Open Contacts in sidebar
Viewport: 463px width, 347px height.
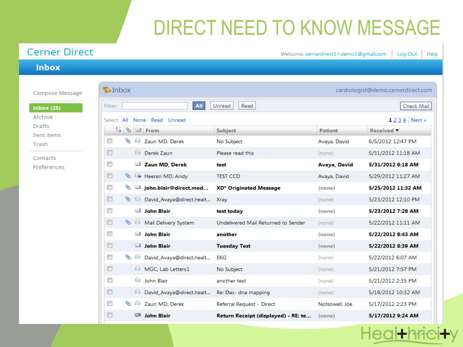44,158
